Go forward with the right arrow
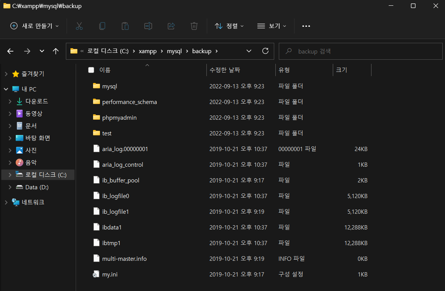The height and width of the screenshot is (291, 445). 27,51
